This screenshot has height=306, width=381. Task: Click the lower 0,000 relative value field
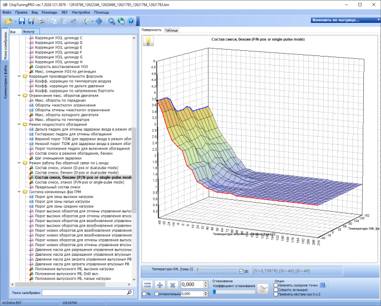[x=192, y=294]
